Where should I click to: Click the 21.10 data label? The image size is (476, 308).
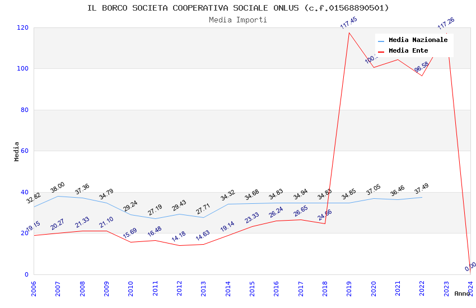click(x=106, y=222)
